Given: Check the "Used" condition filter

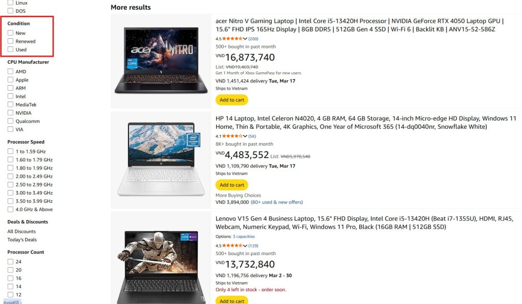Looking at the screenshot, I should coord(11,49).
